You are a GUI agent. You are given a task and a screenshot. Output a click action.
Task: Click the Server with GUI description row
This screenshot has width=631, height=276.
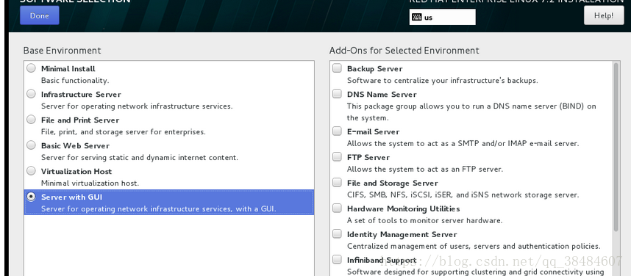[169, 202]
